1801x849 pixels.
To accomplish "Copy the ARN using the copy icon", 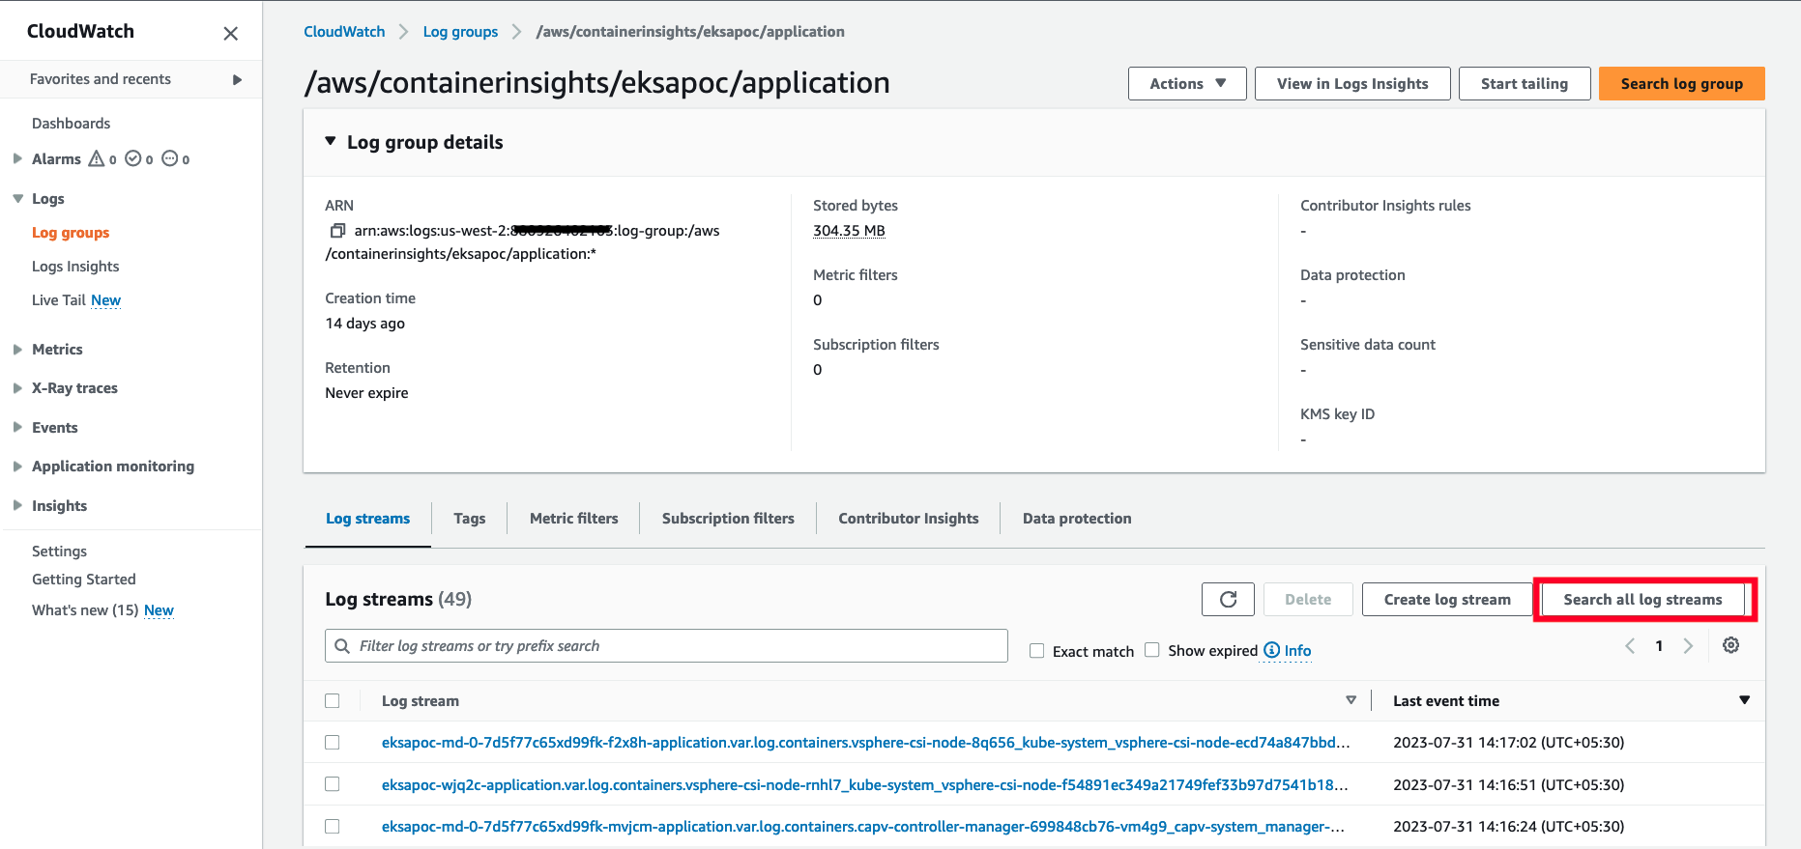I will pos(337,231).
